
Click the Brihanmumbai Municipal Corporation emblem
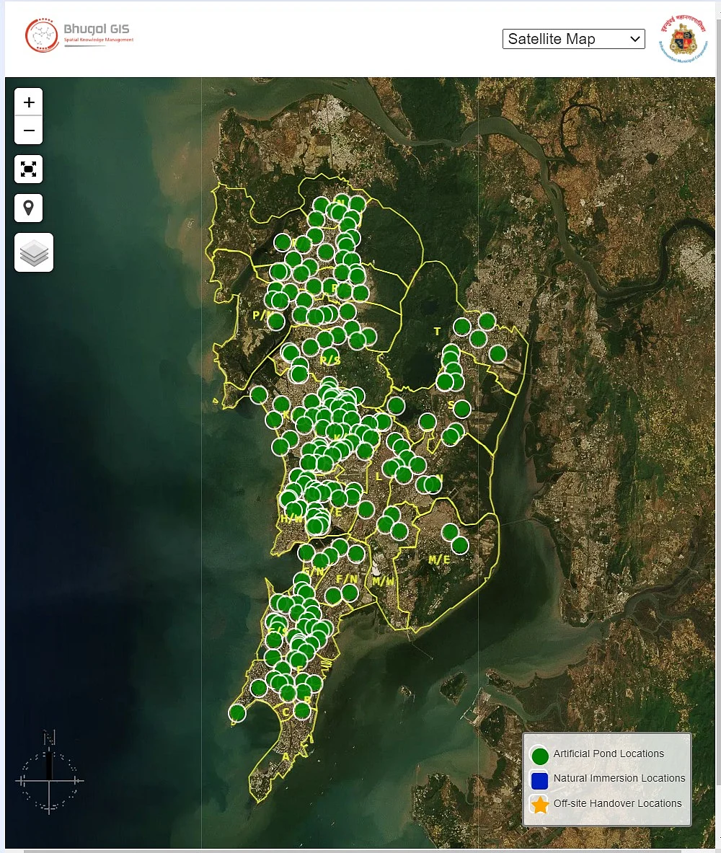coord(683,40)
